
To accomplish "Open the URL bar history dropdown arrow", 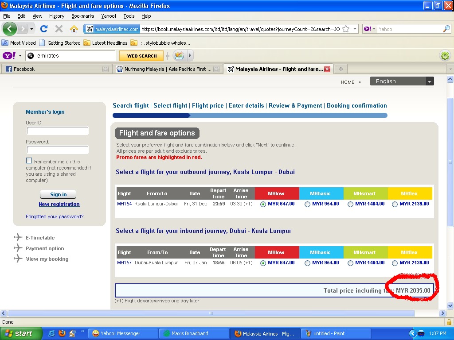I will 355,29.
